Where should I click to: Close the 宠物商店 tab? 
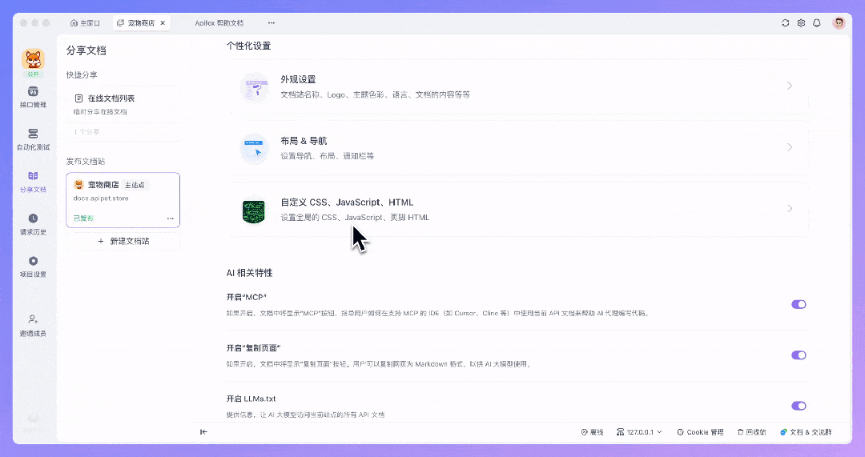coord(163,23)
